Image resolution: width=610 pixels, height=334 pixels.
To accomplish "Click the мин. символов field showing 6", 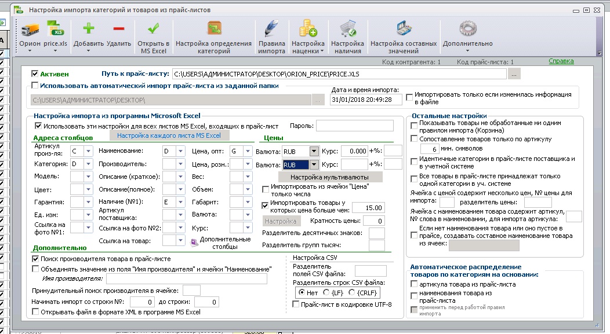I will coord(430,149).
